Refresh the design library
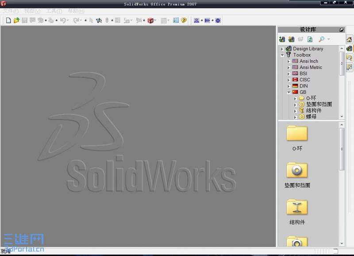Screen dimensions: 354x256 point(310,39)
